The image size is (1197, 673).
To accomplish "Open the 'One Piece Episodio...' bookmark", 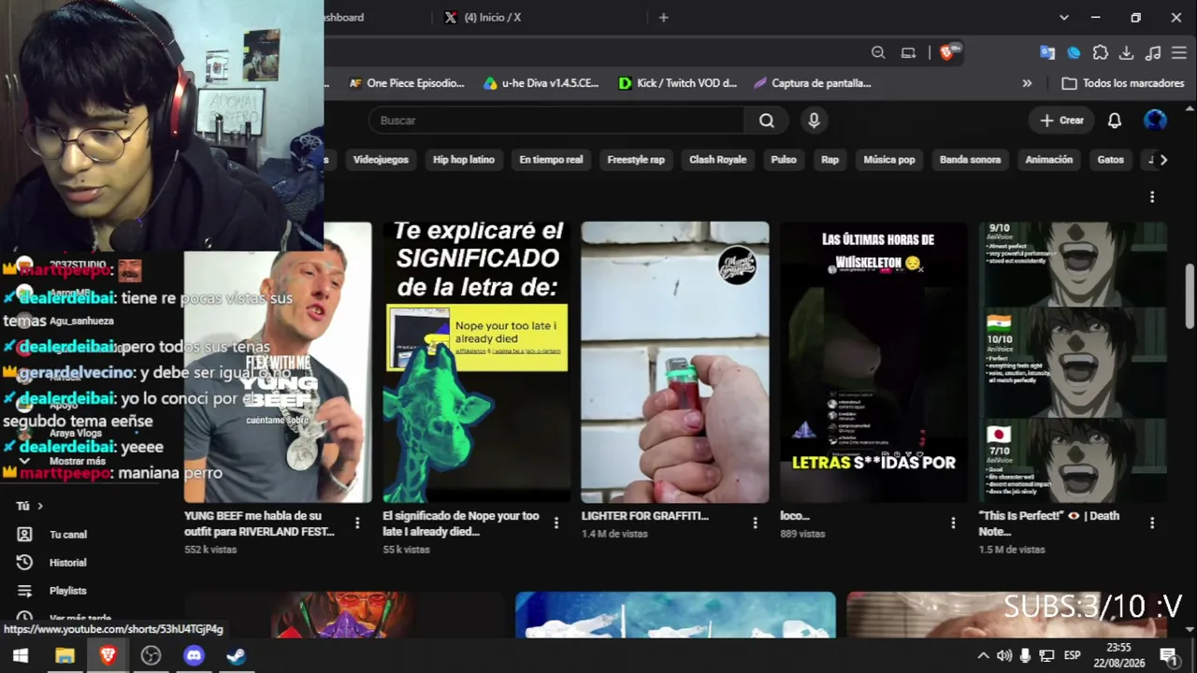I will [x=407, y=83].
